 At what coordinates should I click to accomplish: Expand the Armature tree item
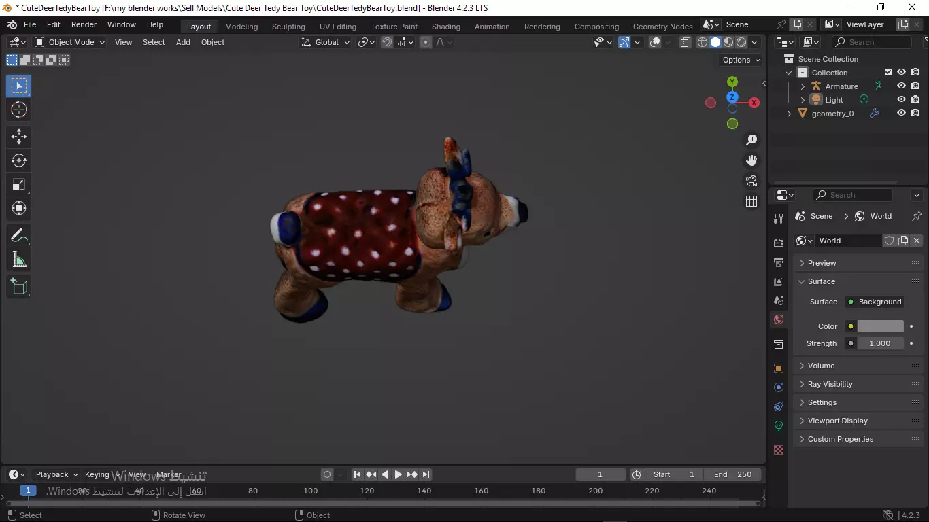(x=803, y=86)
